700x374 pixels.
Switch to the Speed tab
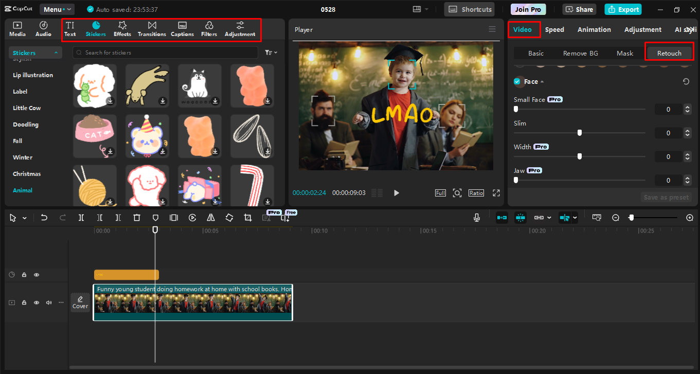pyautogui.click(x=554, y=29)
